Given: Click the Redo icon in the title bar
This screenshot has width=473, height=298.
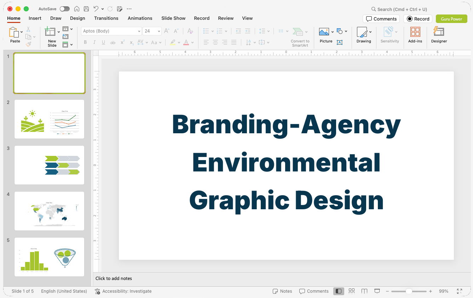Looking at the screenshot, I should (110, 9).
